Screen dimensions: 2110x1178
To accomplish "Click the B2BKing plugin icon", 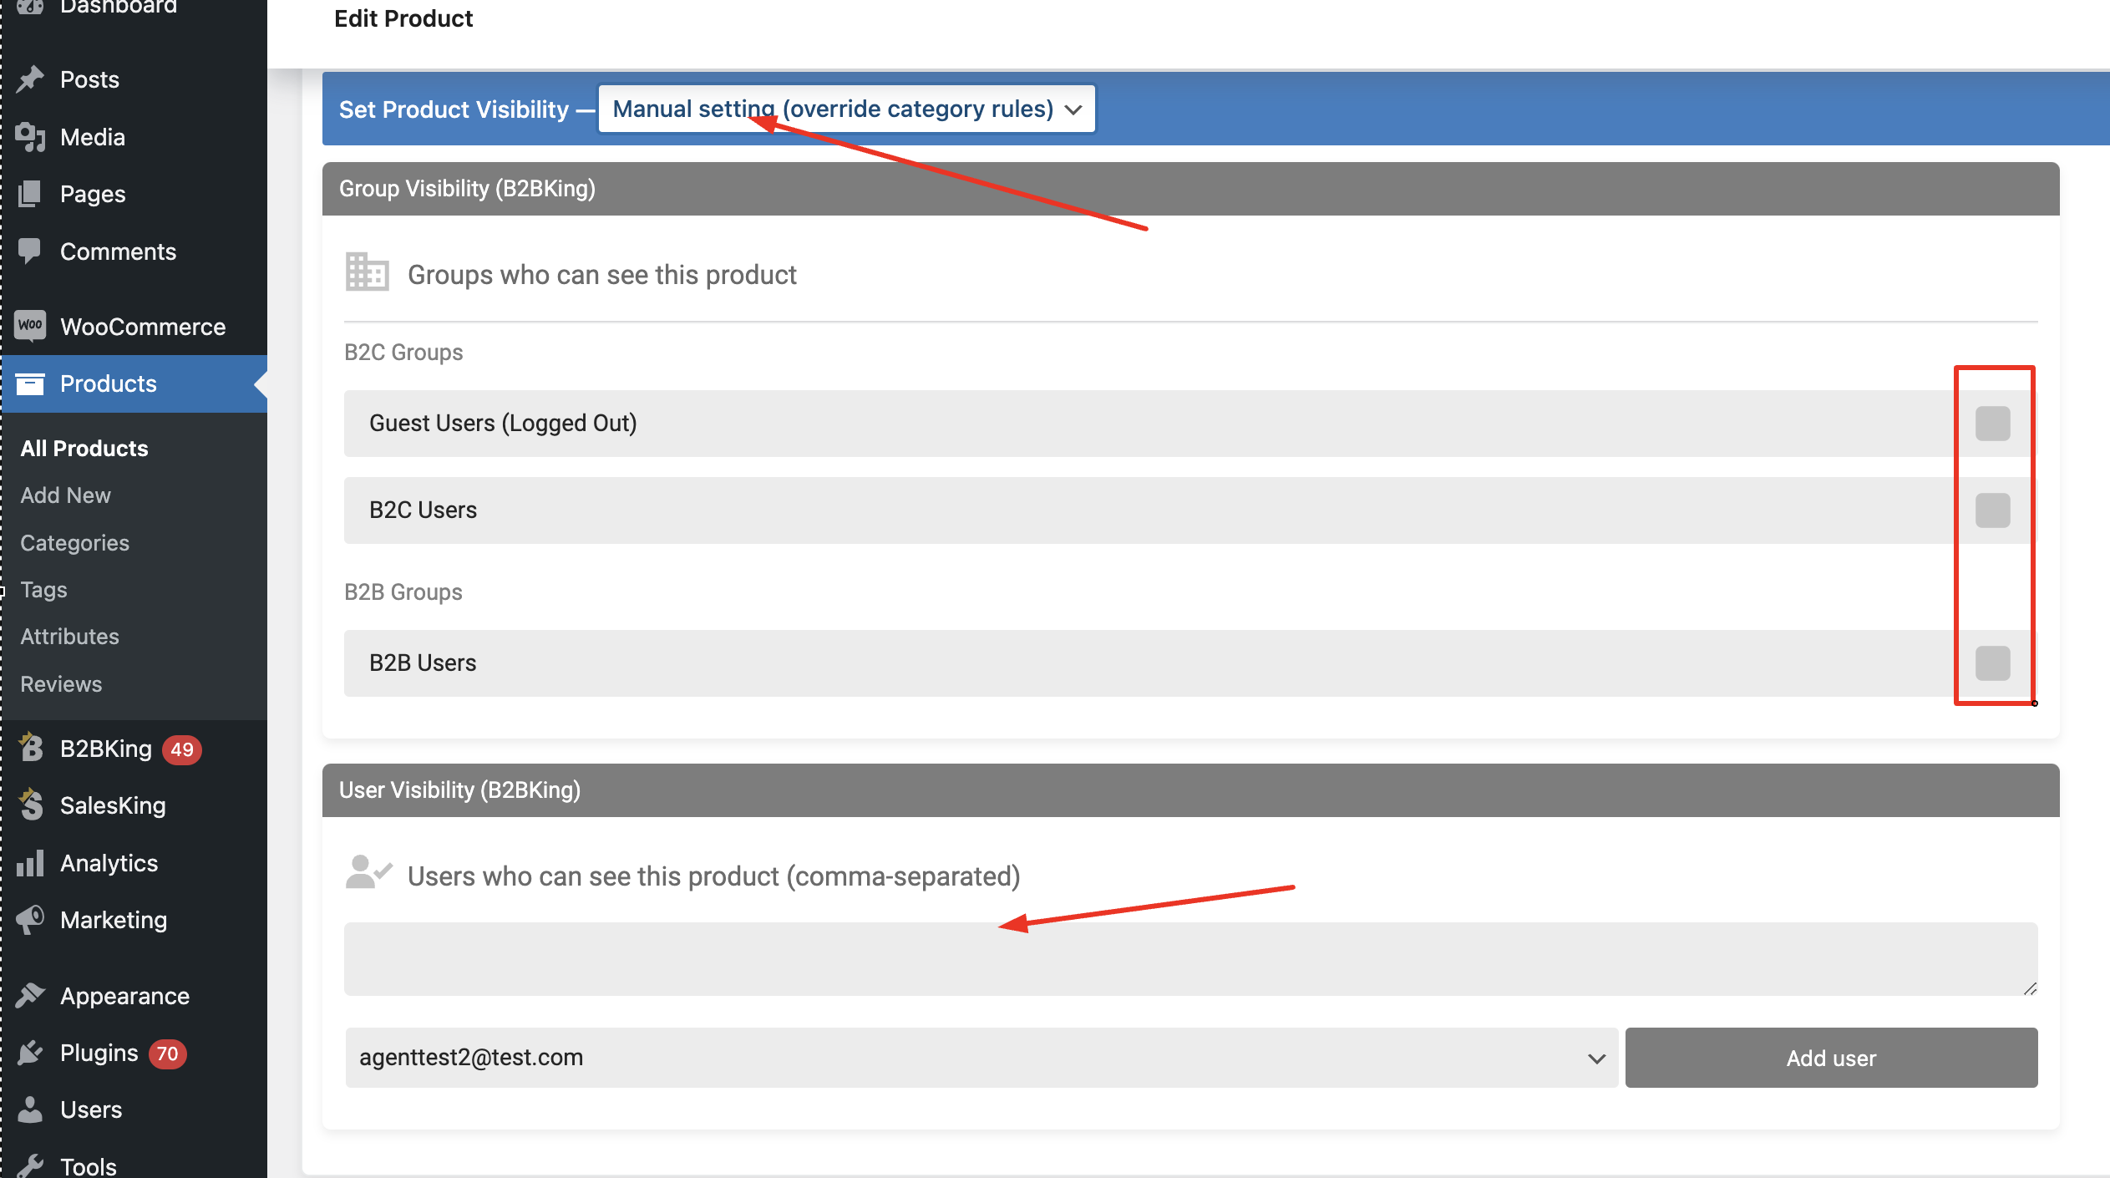I will coord(31,748).
